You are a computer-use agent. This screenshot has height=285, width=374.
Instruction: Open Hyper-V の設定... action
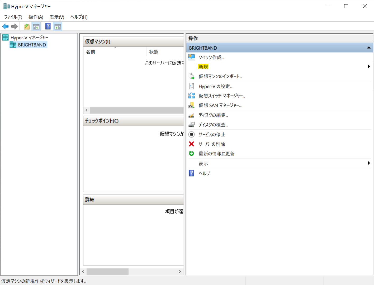click(215, 86)
